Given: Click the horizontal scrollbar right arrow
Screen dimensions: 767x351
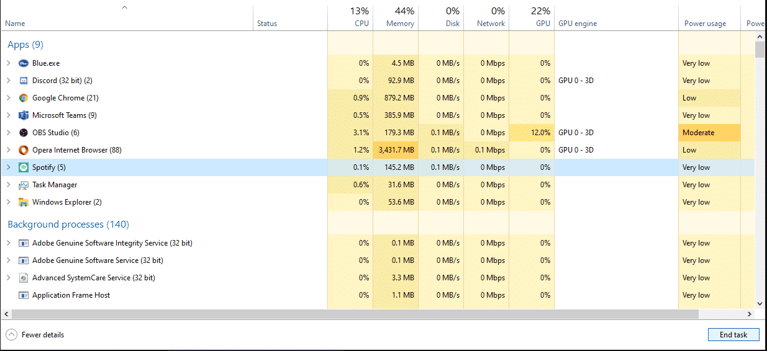Looking at the screenshot, I should coord(750,314).
